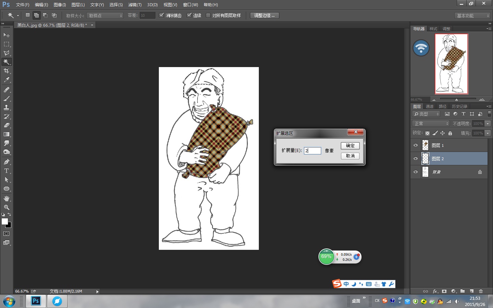The image size is (493, 308).
Task: Select the Pen tool
Action: 7,162
